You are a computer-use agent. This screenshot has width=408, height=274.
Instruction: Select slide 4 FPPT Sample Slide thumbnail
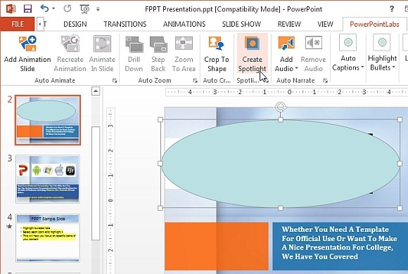click(x=48, y=238)
